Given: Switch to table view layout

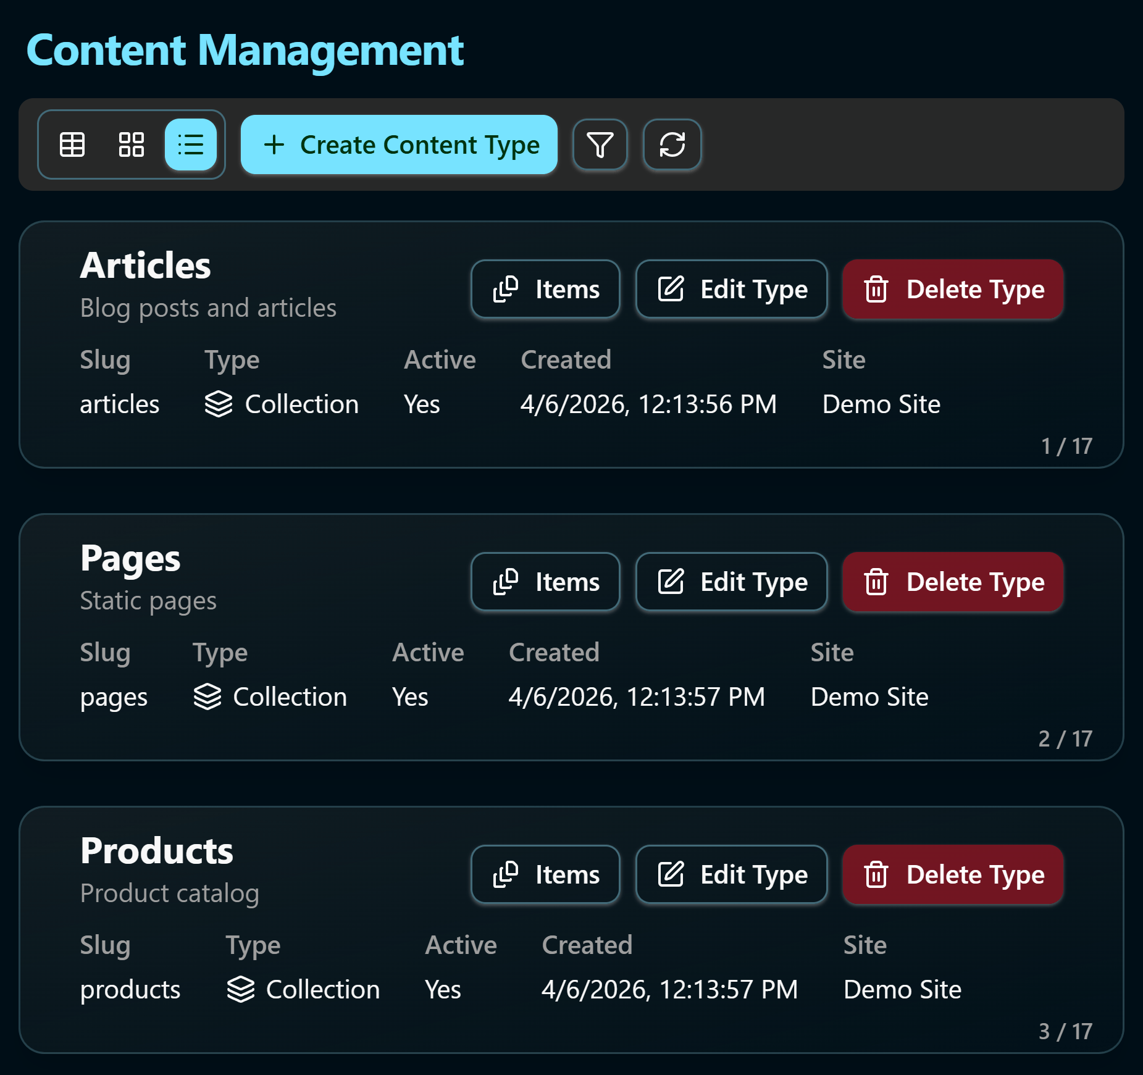Looking at the screenshot, I should (72, 144).
